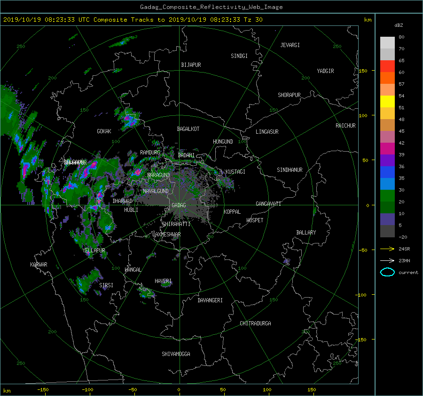Click the yellow 54 dBZ color swatch

point(387,101)
